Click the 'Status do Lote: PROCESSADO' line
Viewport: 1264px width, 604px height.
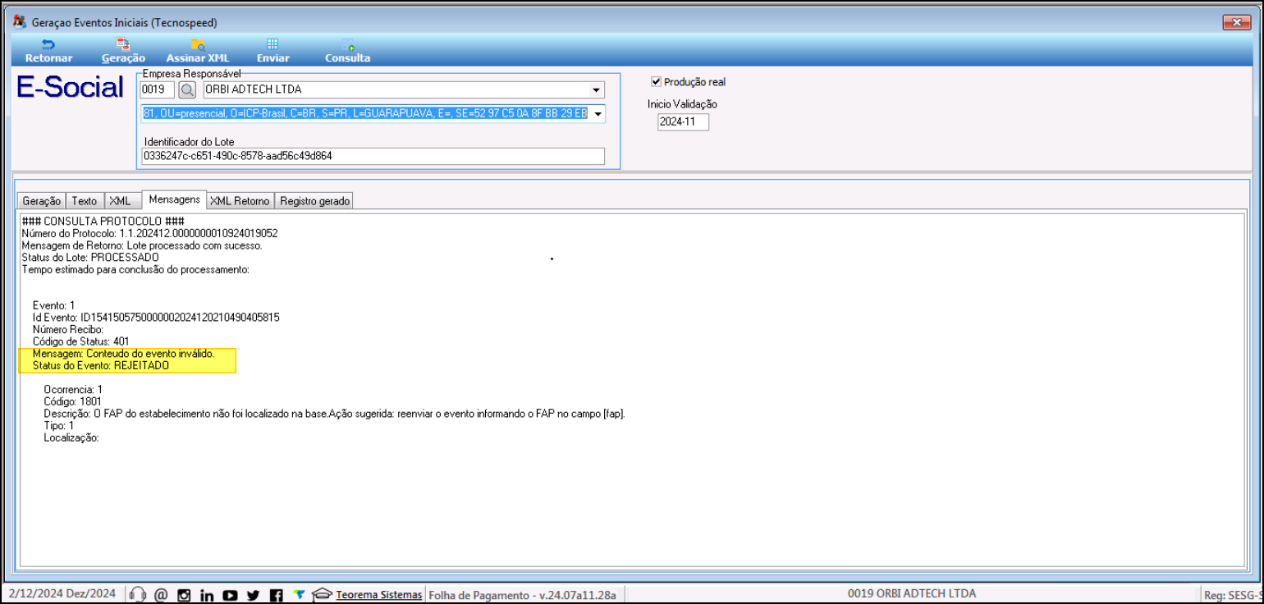tap(90, 258)
